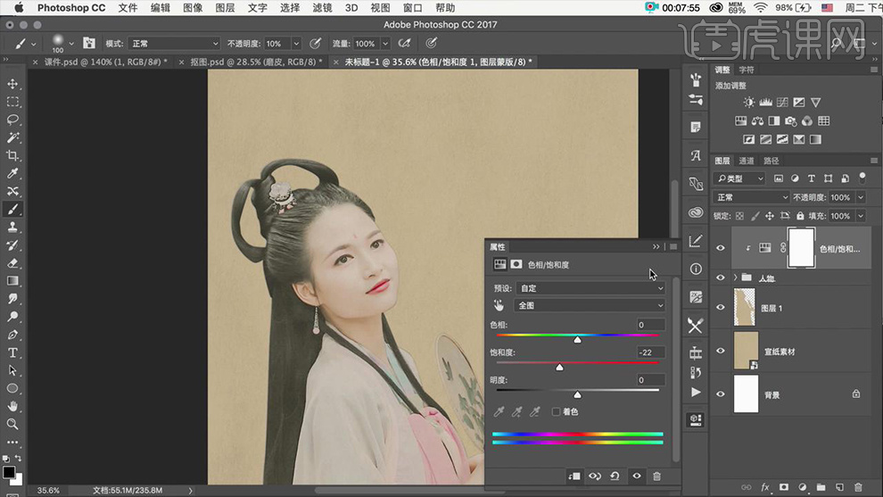Open layer style fx menu
The width and height of the screenshot is (883, 497).
[x=764, y=487]
